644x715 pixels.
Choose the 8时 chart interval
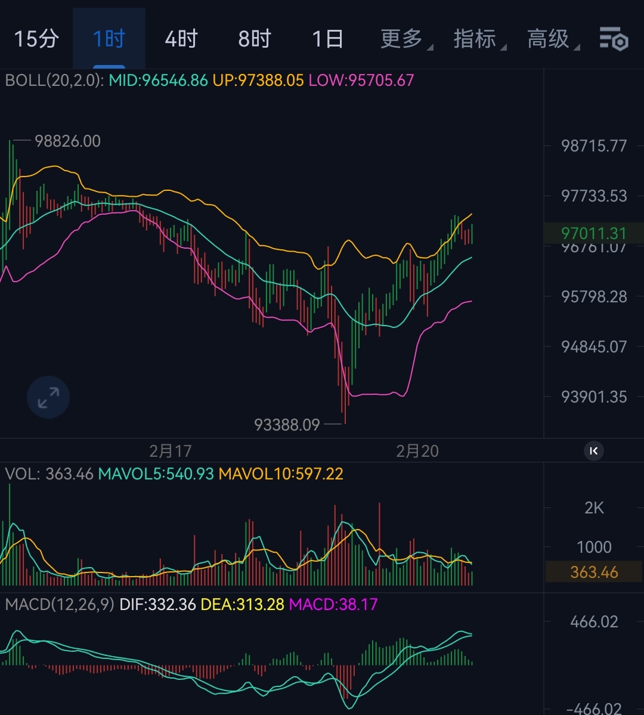[x=255, y=39]
